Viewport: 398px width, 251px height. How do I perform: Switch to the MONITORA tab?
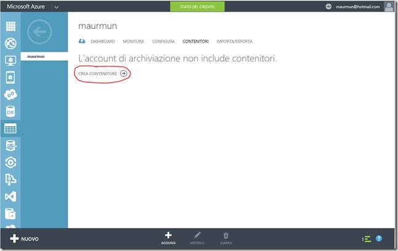133,41
